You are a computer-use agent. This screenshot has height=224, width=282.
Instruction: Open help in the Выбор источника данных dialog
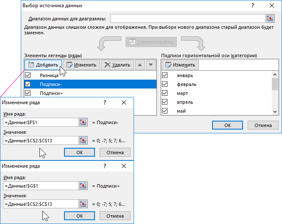tap(253, 6)
